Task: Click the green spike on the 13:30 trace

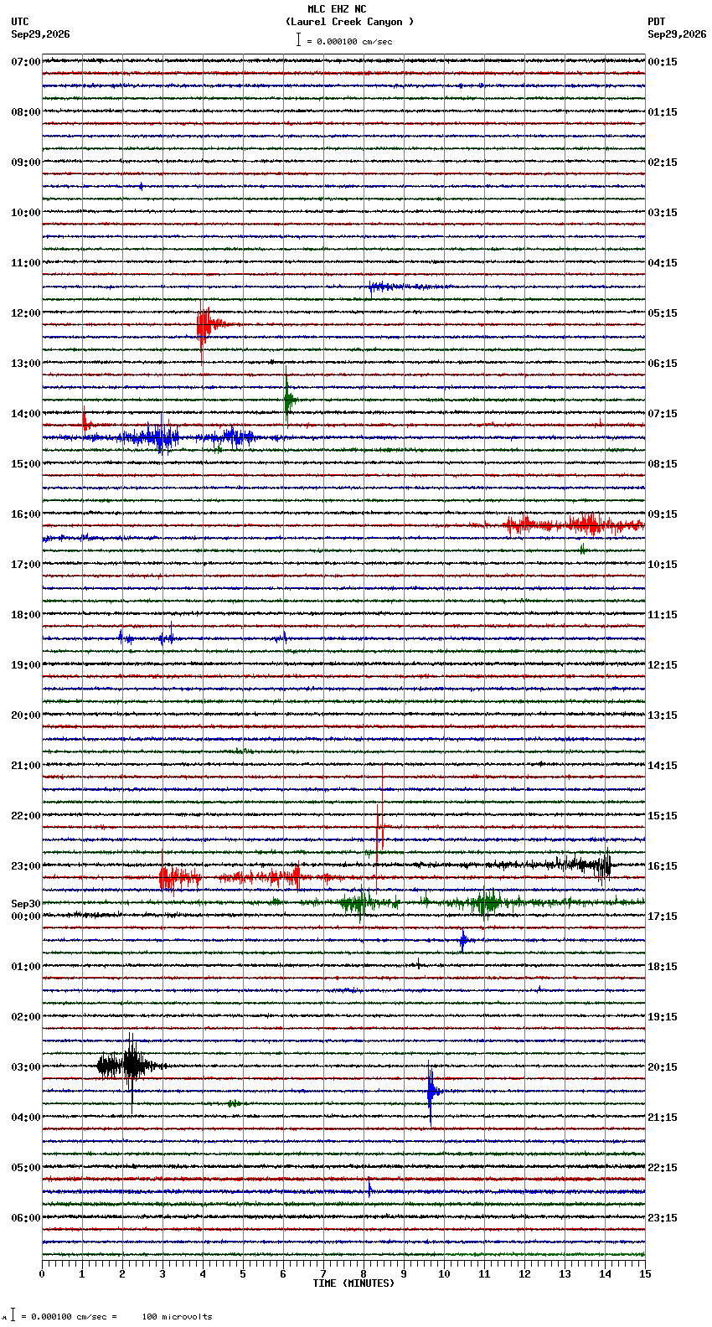Action: 288,399
